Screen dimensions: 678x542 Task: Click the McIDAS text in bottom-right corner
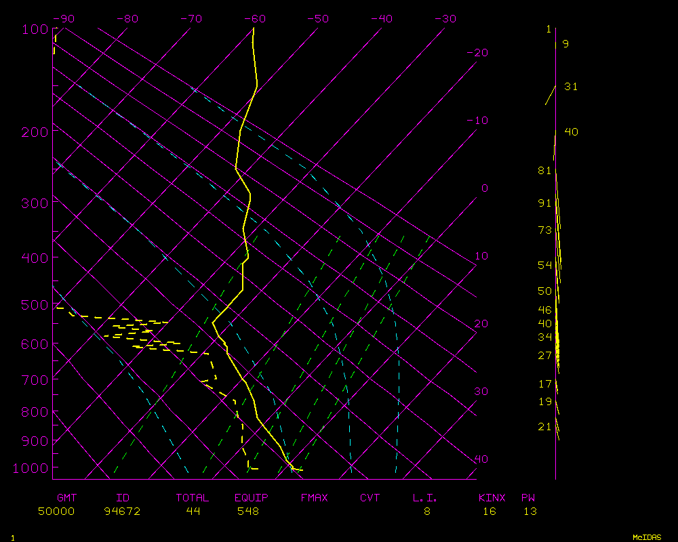click(x=647, y=537)
